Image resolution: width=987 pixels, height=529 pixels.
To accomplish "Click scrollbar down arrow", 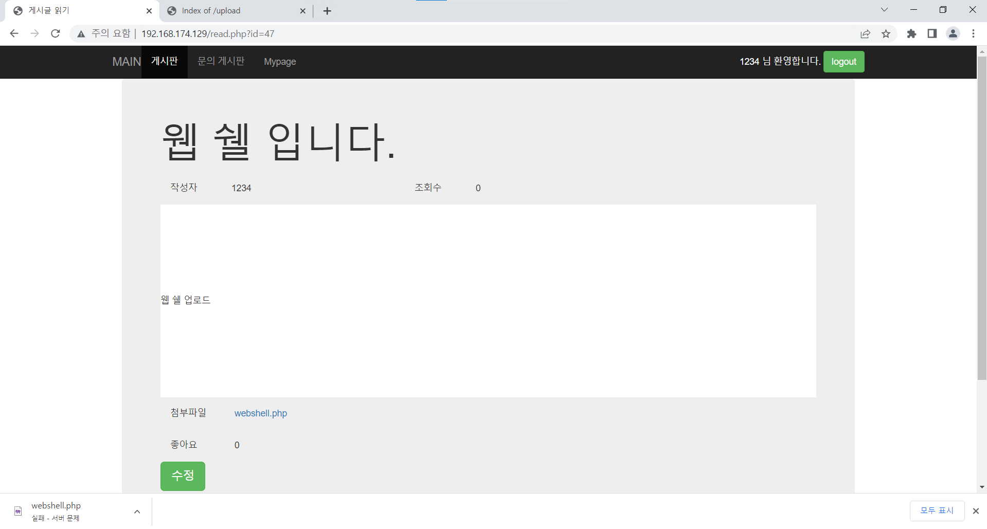I will (982, 487).
